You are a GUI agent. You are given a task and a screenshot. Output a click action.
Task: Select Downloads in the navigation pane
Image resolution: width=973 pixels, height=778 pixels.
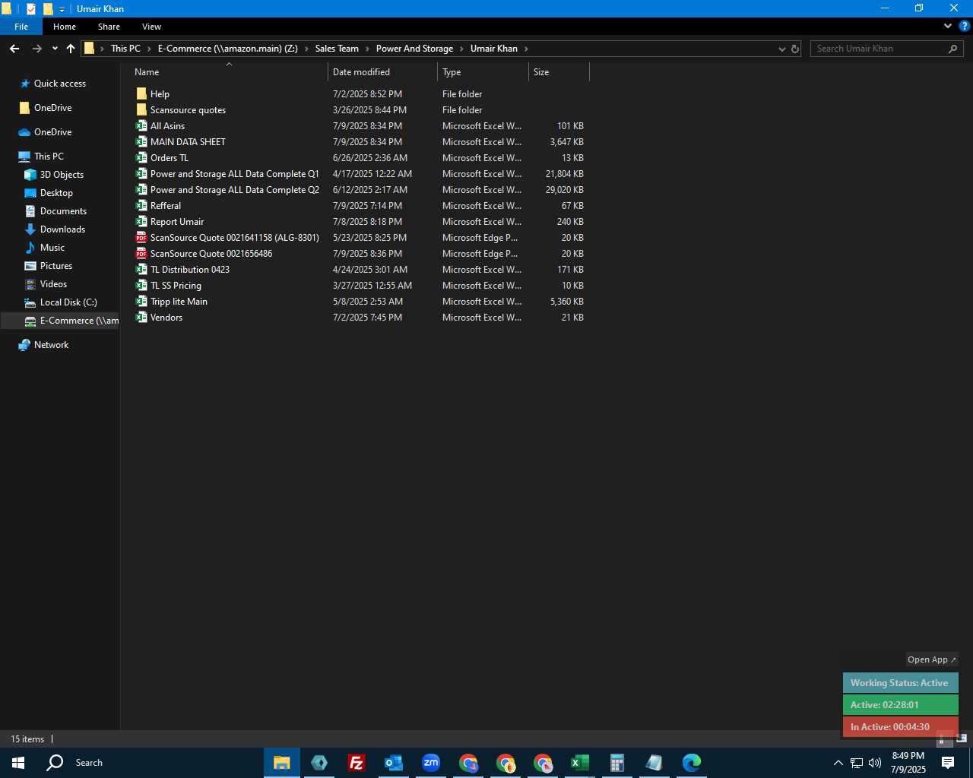pyautogui.click(x=62, y=229)
